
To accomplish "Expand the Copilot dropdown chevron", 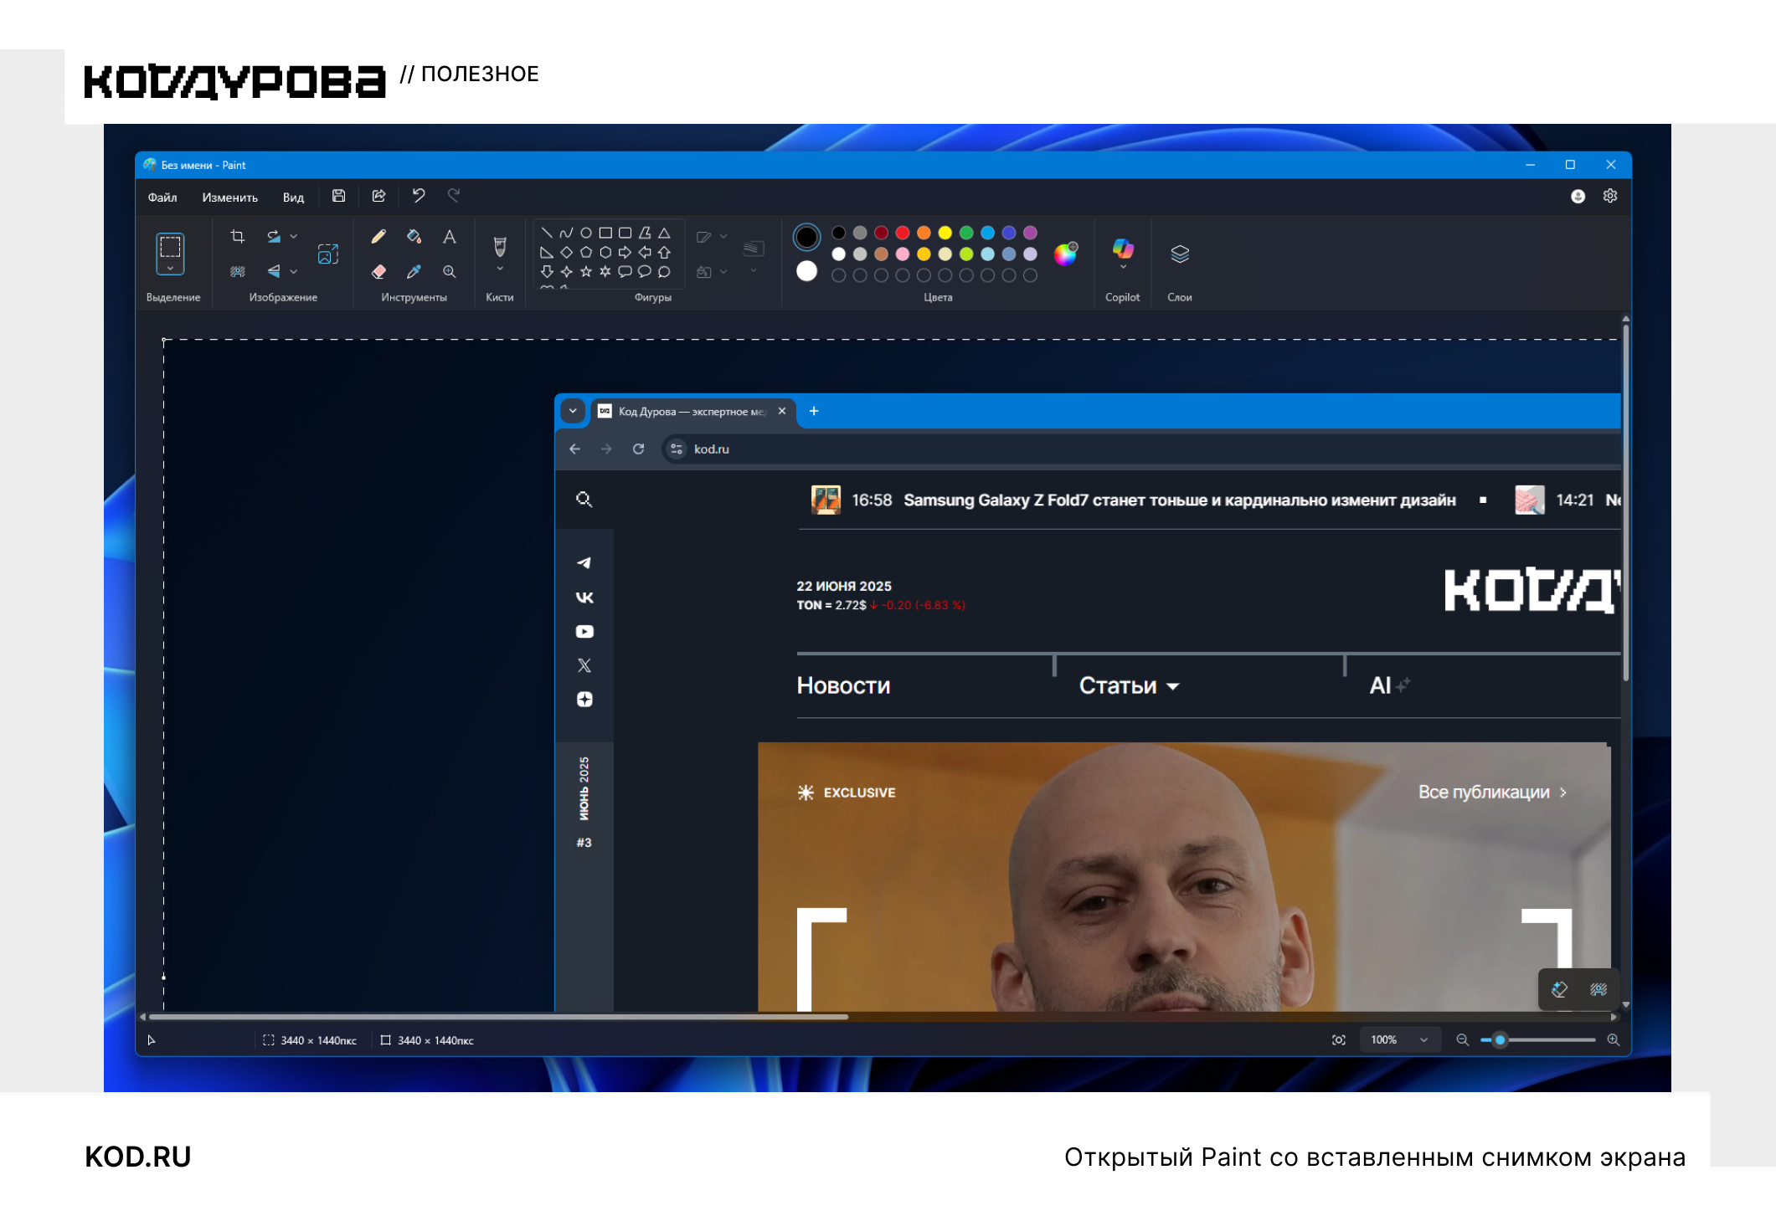I will coord(1123,267).
